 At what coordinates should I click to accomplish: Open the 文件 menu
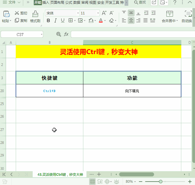(12, 2)
